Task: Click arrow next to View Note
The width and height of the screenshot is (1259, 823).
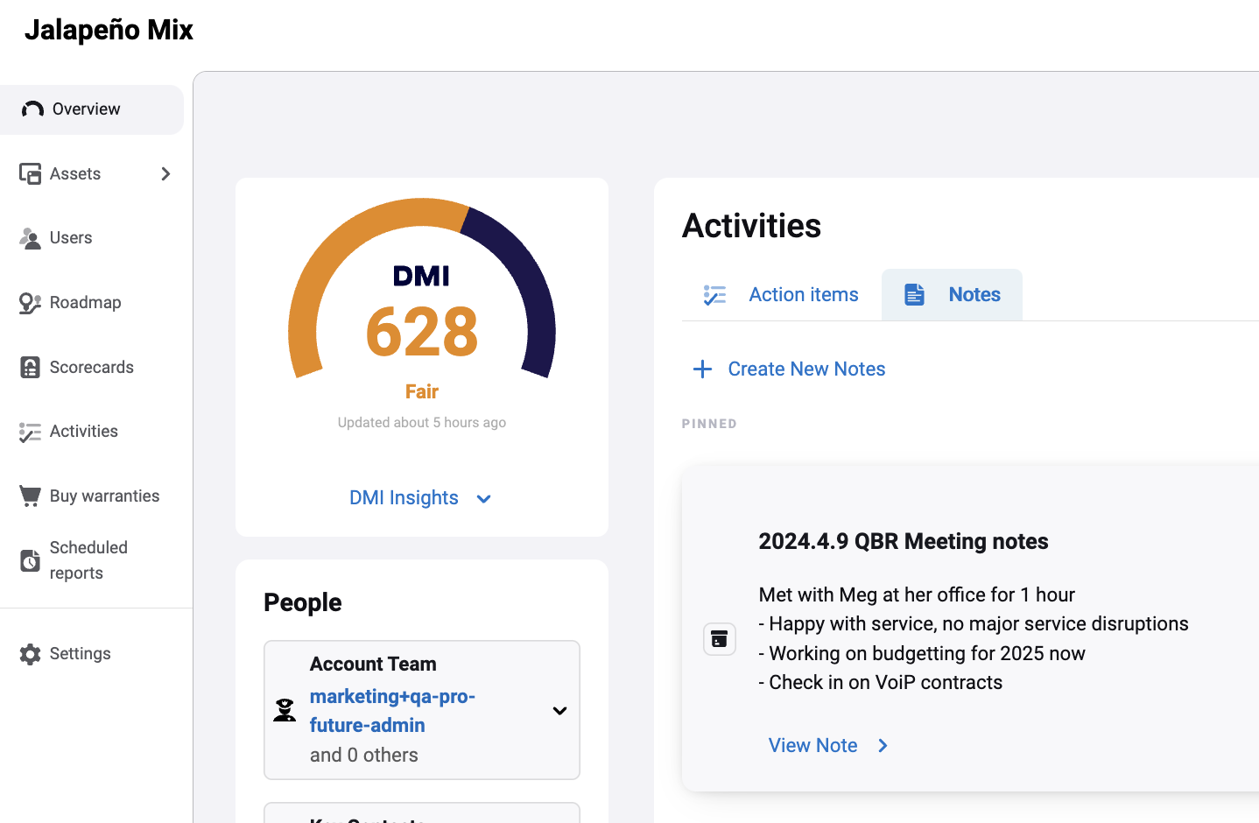Action: coord(883,746)
